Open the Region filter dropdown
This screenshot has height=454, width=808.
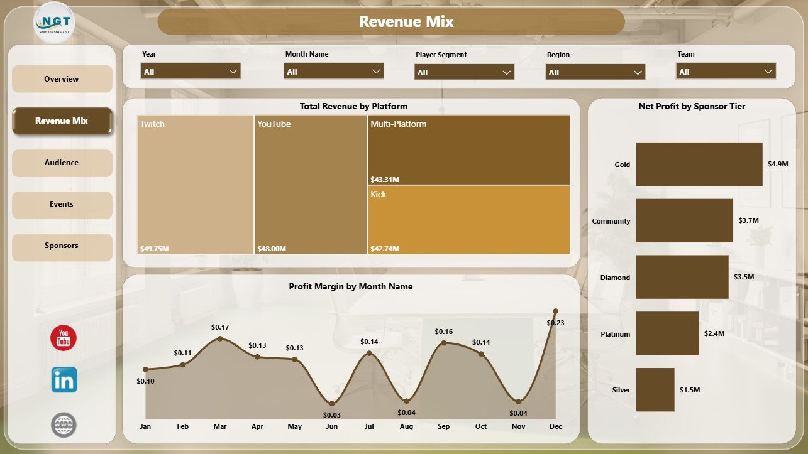coord(595,72)
